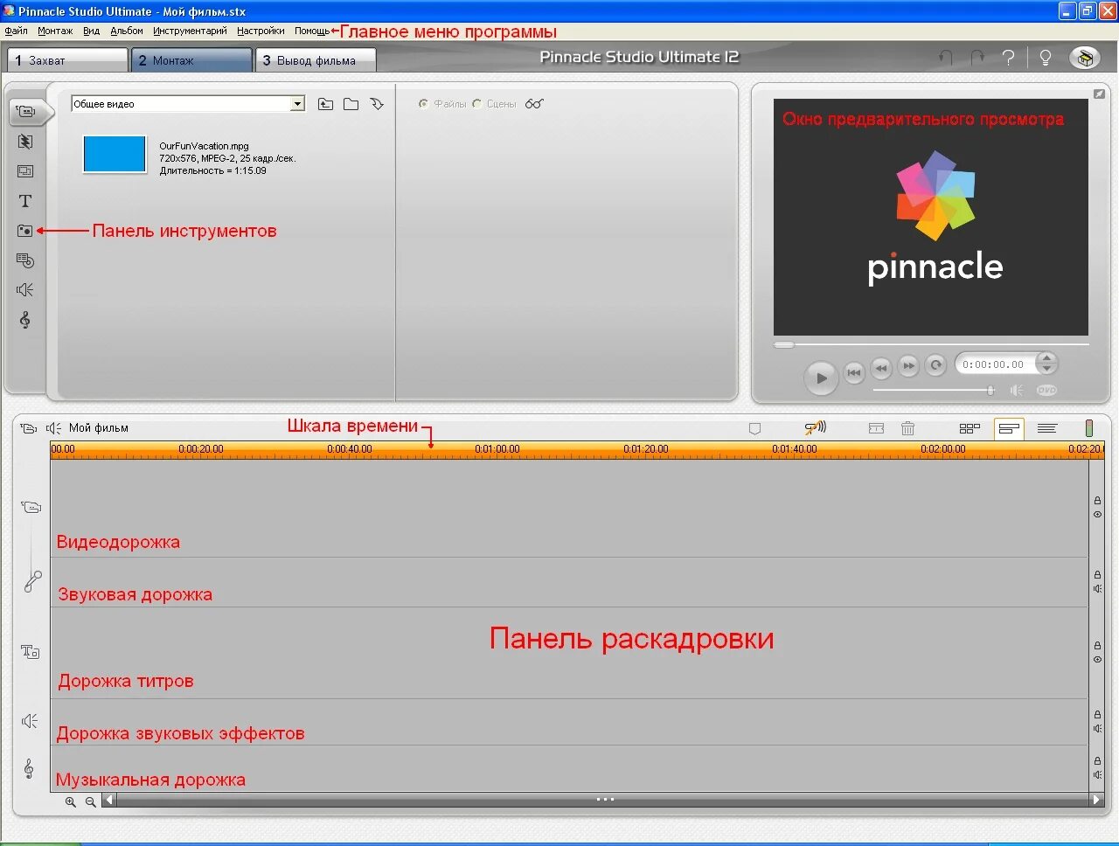Switch to text list view icon
1119x846 pixels.
tap(1046, 428)
